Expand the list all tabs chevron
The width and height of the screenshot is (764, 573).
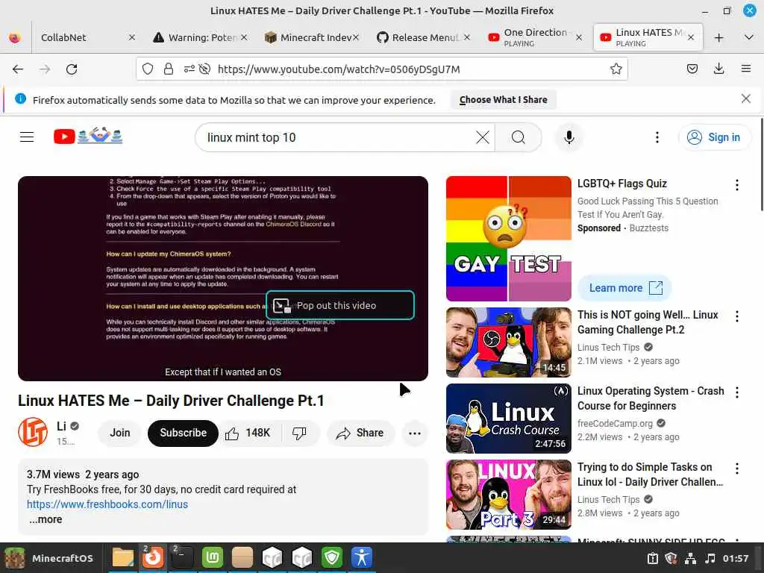click(749, 37)
